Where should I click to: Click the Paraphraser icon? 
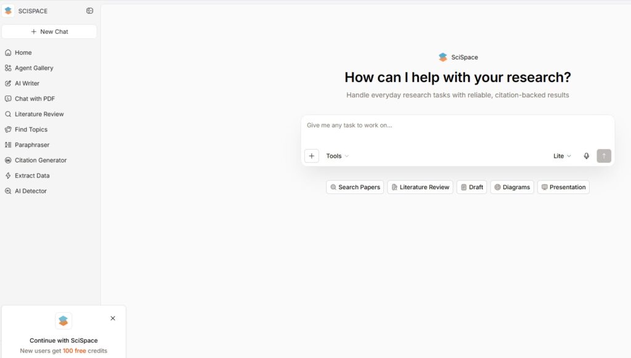click(8, 145)
